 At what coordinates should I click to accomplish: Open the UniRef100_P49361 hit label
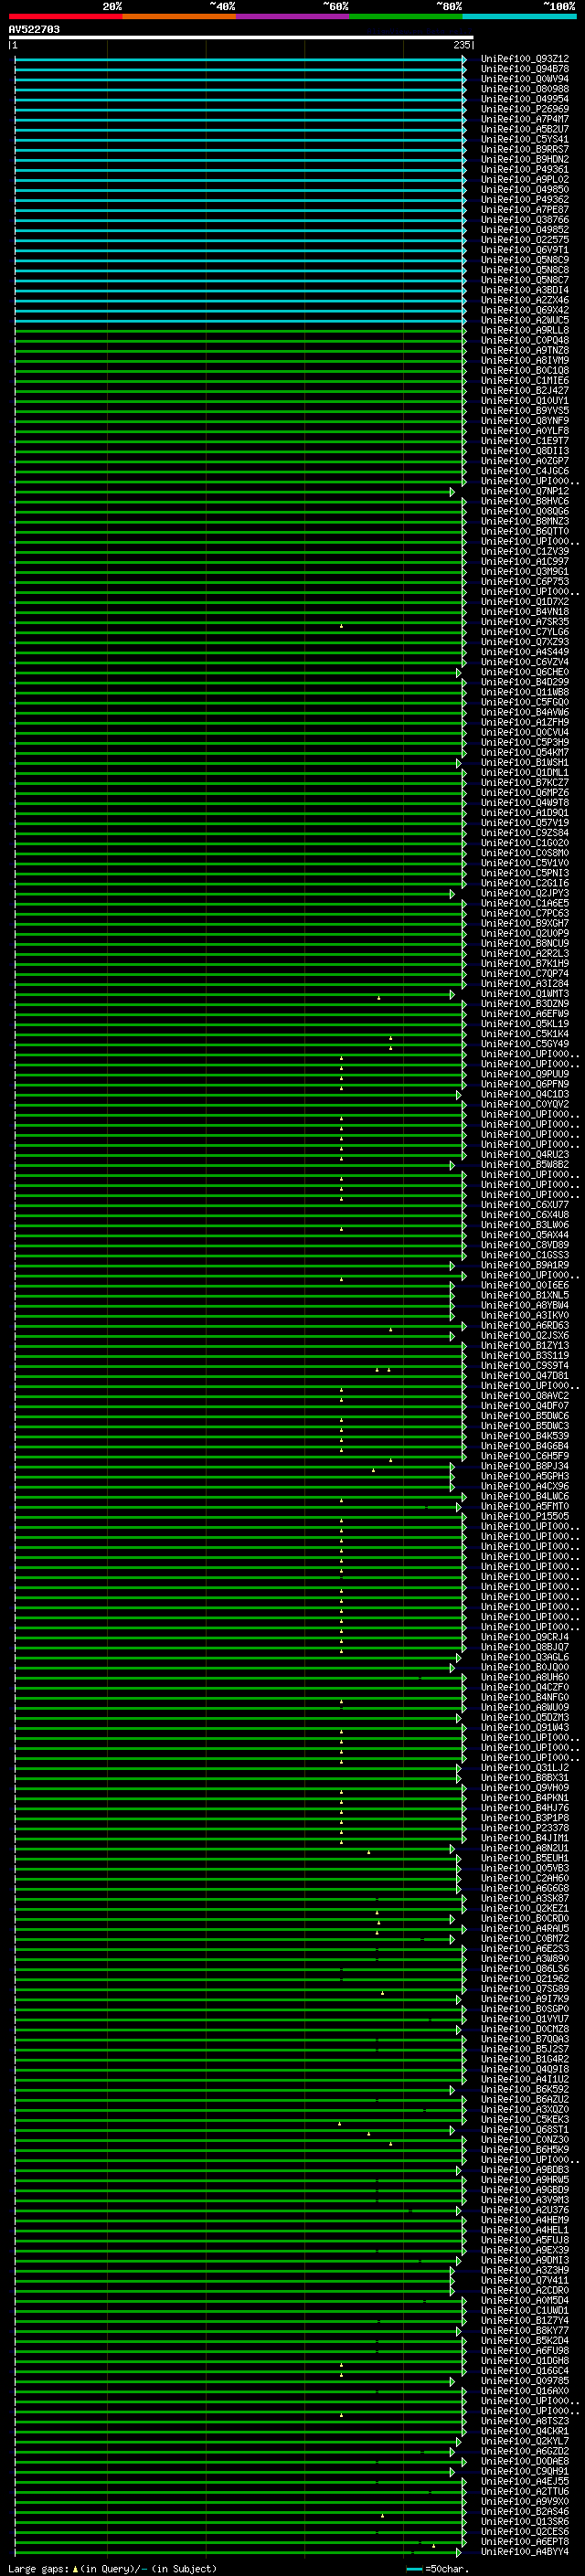(x=524, y=170)
